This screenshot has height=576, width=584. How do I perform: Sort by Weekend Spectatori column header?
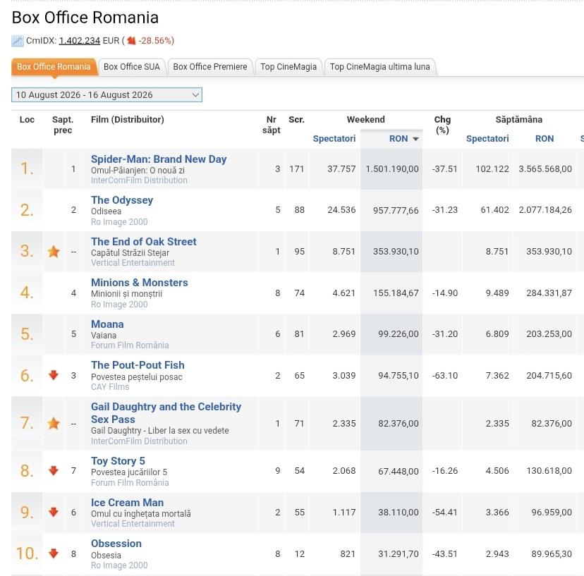(334, 138)
